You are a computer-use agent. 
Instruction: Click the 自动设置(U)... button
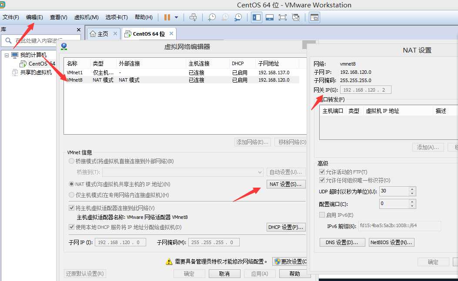[x=286, y=172]
